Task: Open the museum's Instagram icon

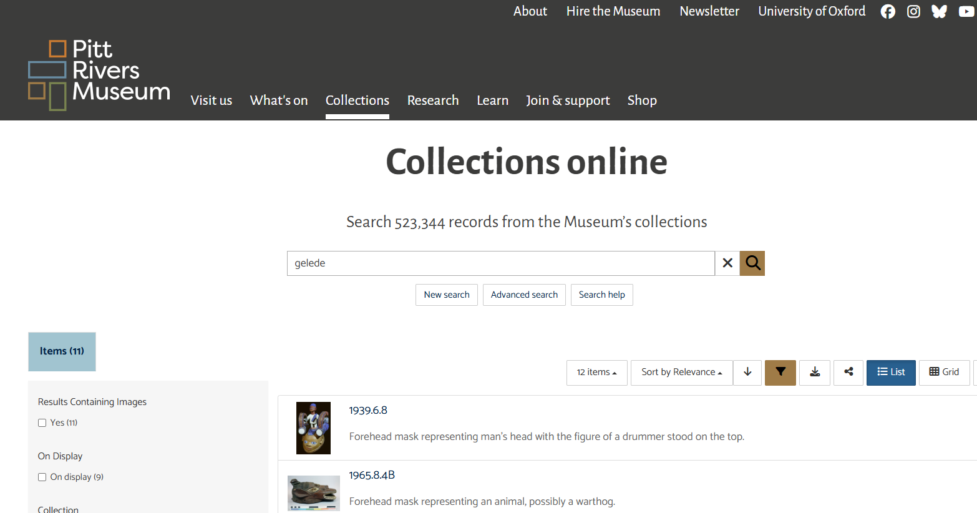Action: click(913, 11)
